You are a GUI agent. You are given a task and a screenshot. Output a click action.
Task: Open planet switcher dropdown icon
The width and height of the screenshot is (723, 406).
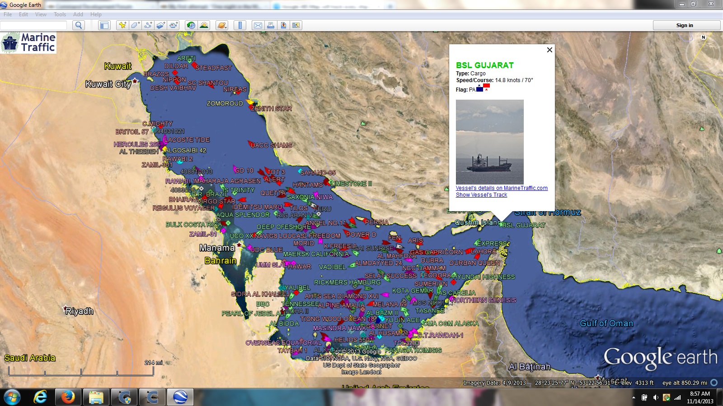click(222, 25)
